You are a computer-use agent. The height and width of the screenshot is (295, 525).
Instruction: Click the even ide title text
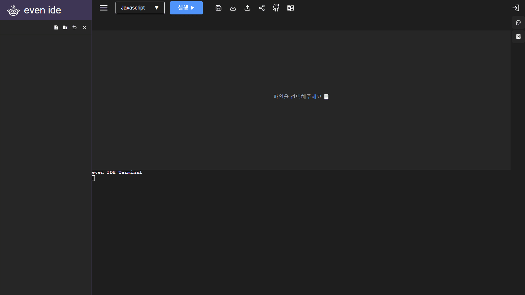(43, 10)
